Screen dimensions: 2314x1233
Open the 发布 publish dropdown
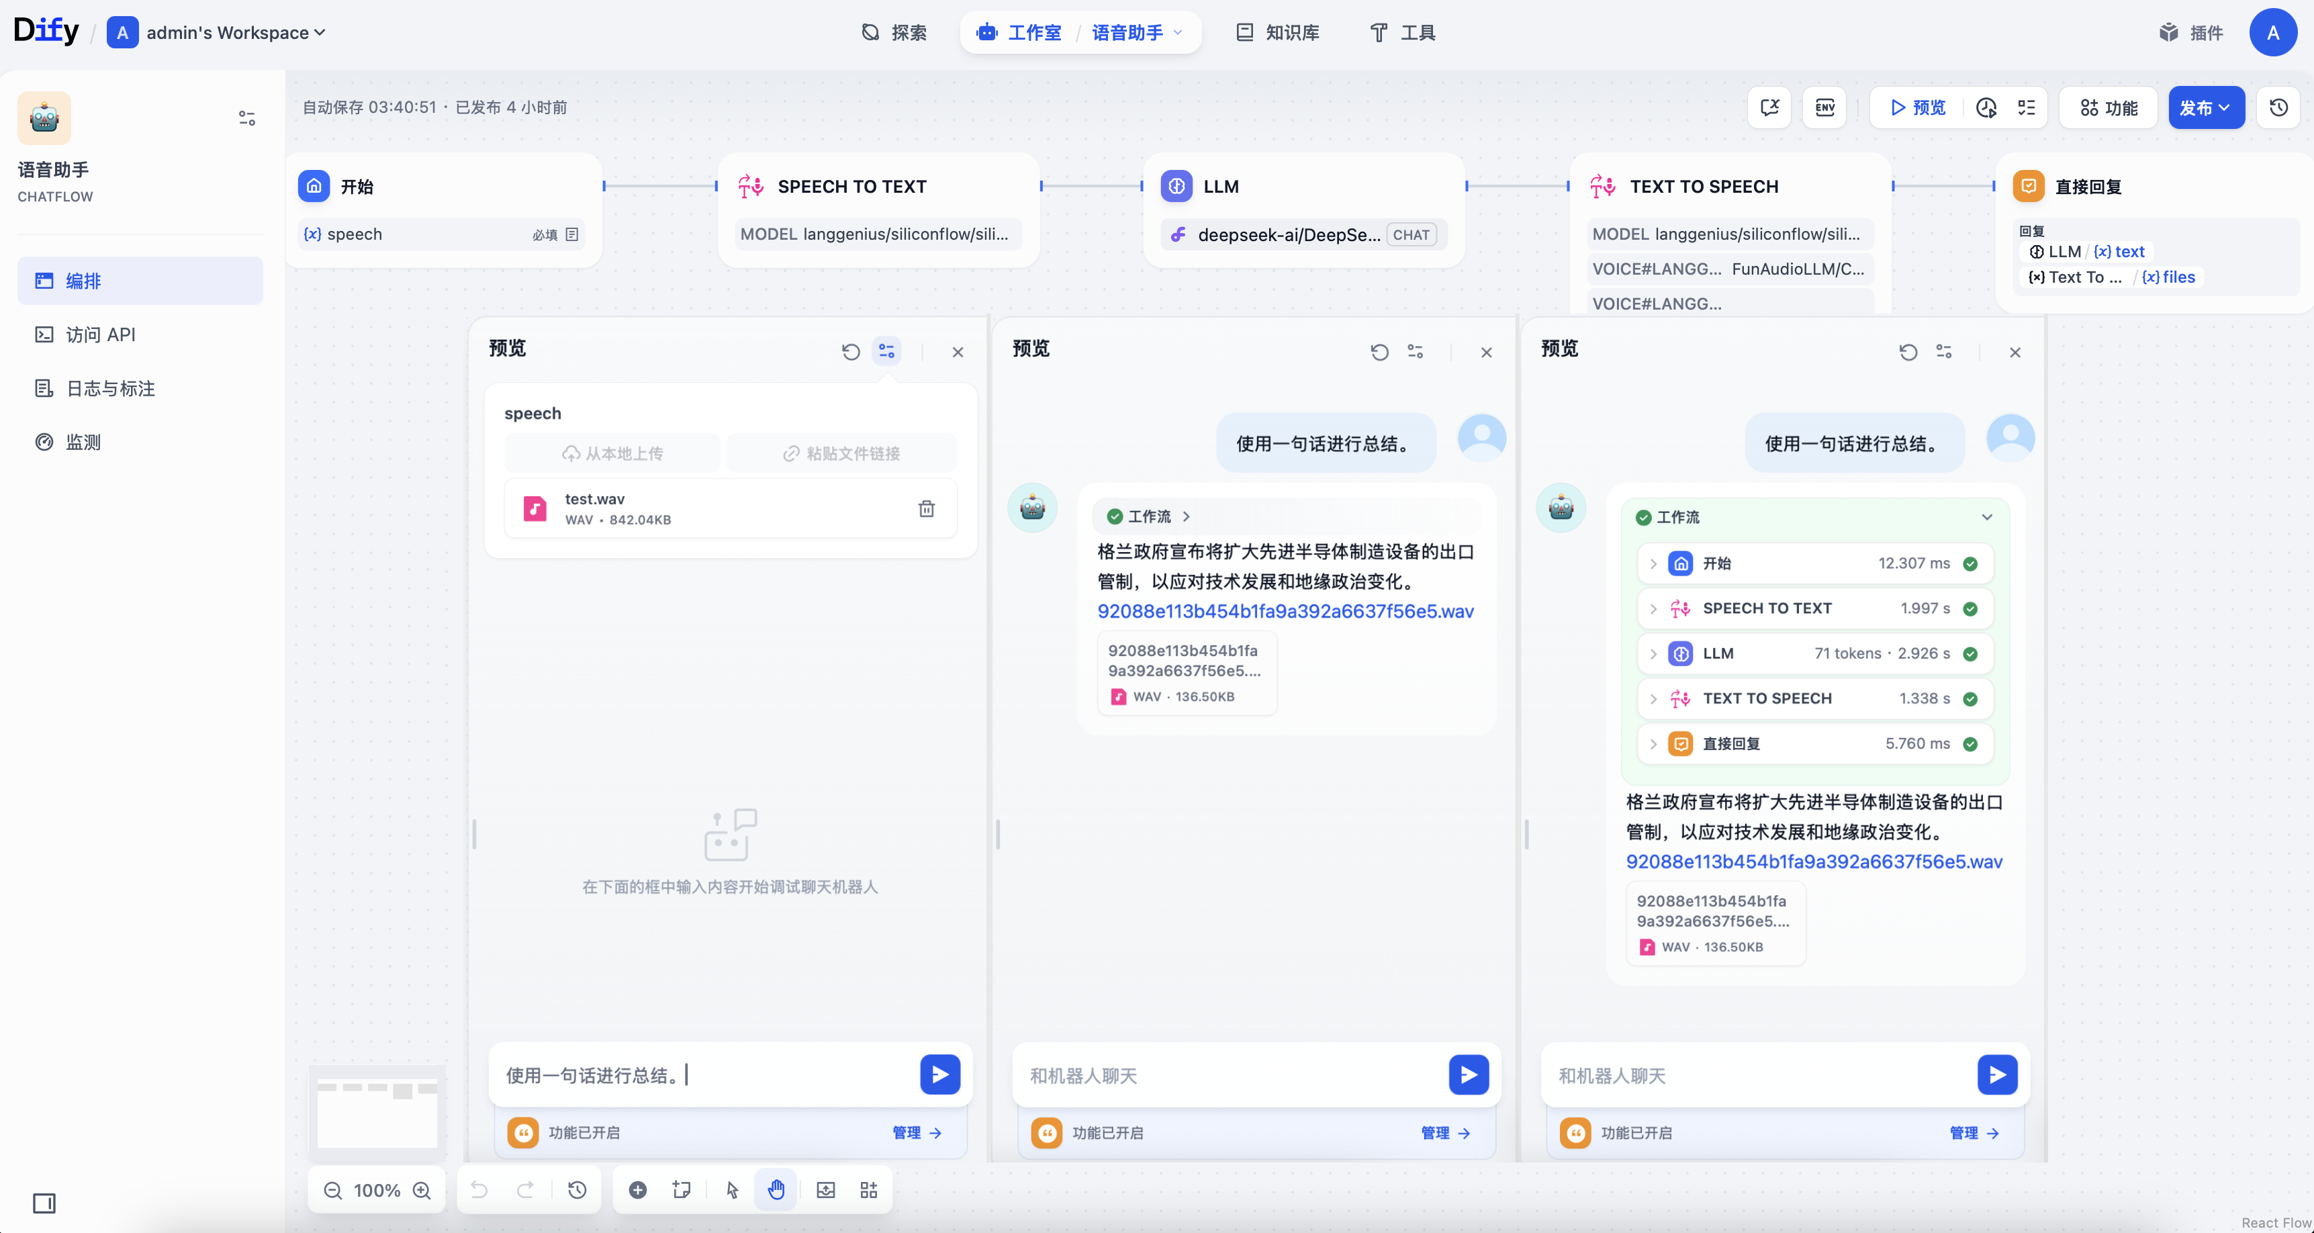click(x=2205, y=108)
